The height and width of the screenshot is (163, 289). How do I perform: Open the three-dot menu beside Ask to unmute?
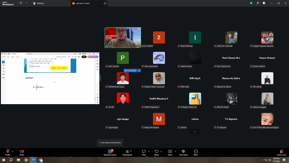(139, 71)
